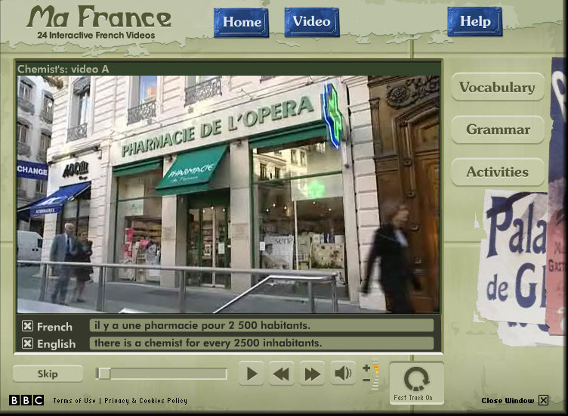This screenshot has height=416, width=568.
Task: Open the Privacy & Cookies Policy link
Action: 146,400
